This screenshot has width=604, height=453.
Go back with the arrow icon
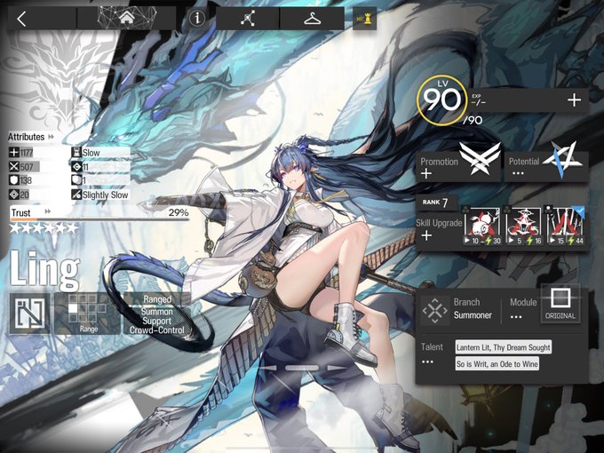point(22,19)
